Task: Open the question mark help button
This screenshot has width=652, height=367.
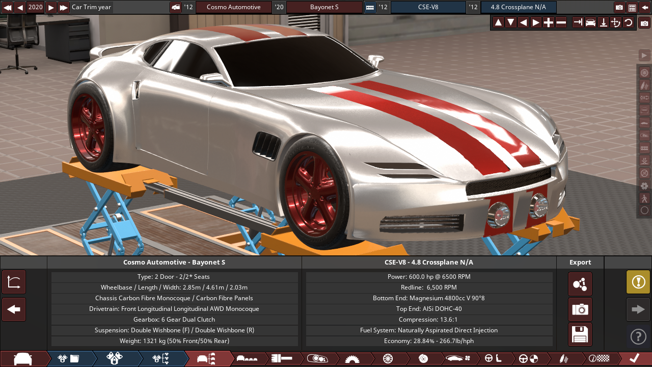Action: (638, 336)
